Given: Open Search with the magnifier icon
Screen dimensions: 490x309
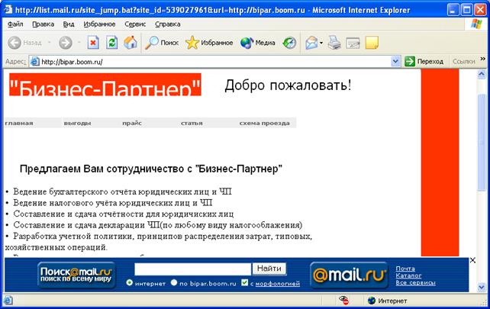Looking at the screenshot, I should [152, 43].
